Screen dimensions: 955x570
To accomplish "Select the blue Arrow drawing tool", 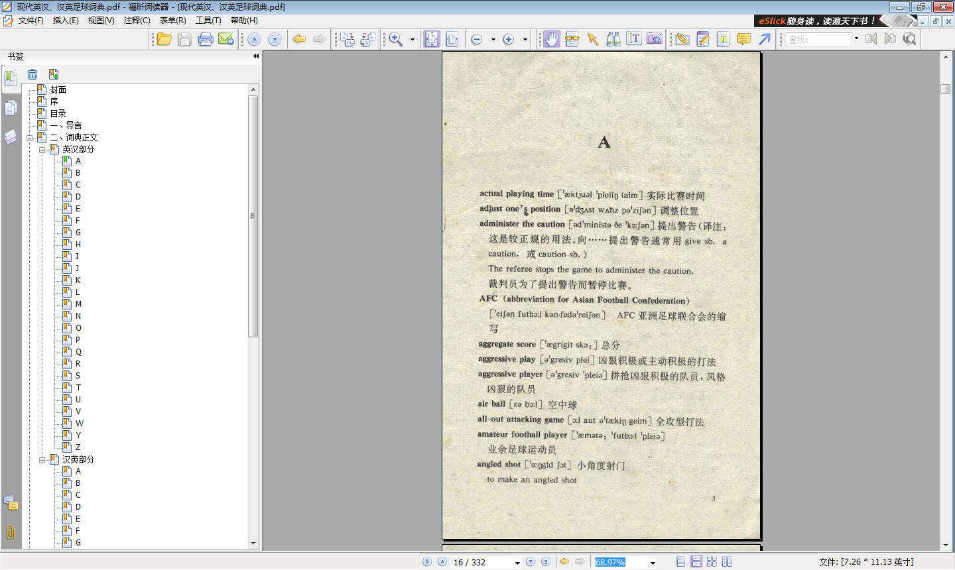I will tap(765, 39).
